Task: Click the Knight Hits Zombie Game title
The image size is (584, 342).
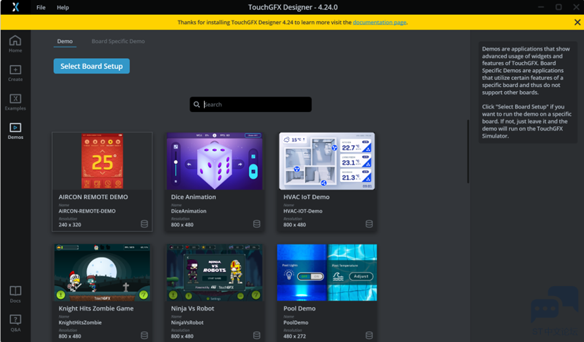Action: (x=96, y=308)
